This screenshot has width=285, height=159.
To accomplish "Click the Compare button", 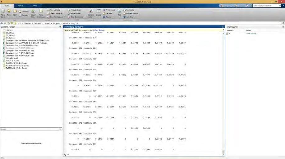I will click(24, 15).
